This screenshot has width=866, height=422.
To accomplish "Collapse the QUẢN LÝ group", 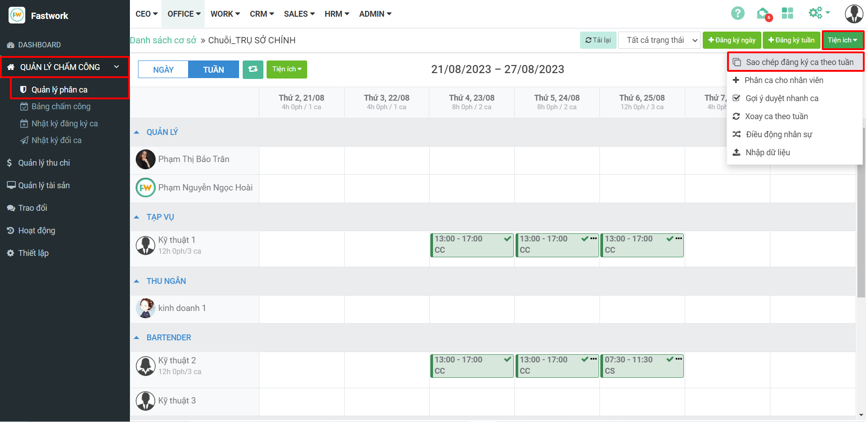I will 137,132.
